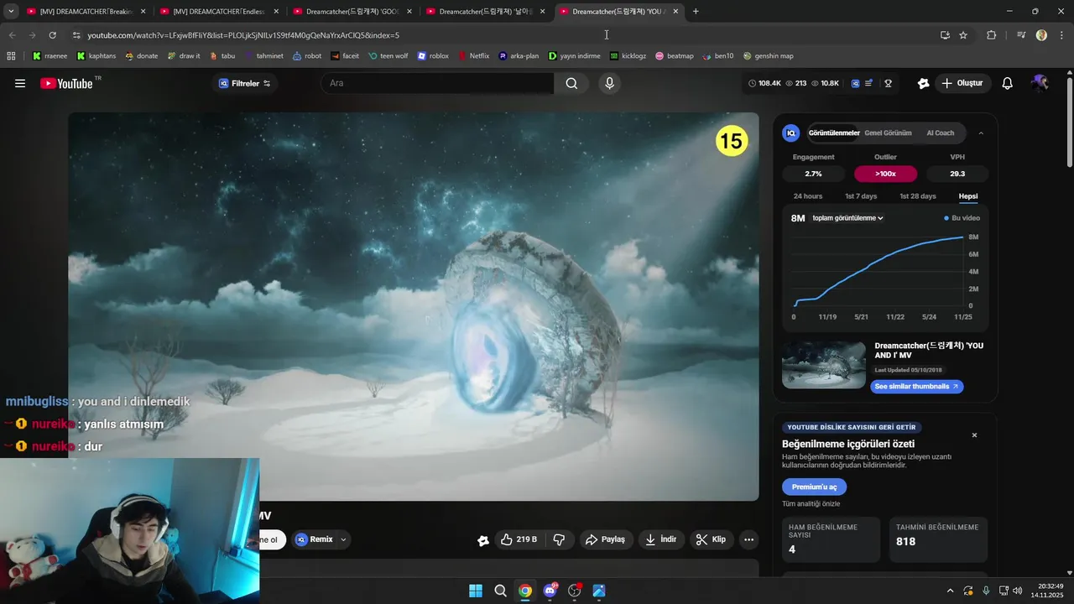Select the 1st 7 days range
The image size is (1074, 604).
861,196
